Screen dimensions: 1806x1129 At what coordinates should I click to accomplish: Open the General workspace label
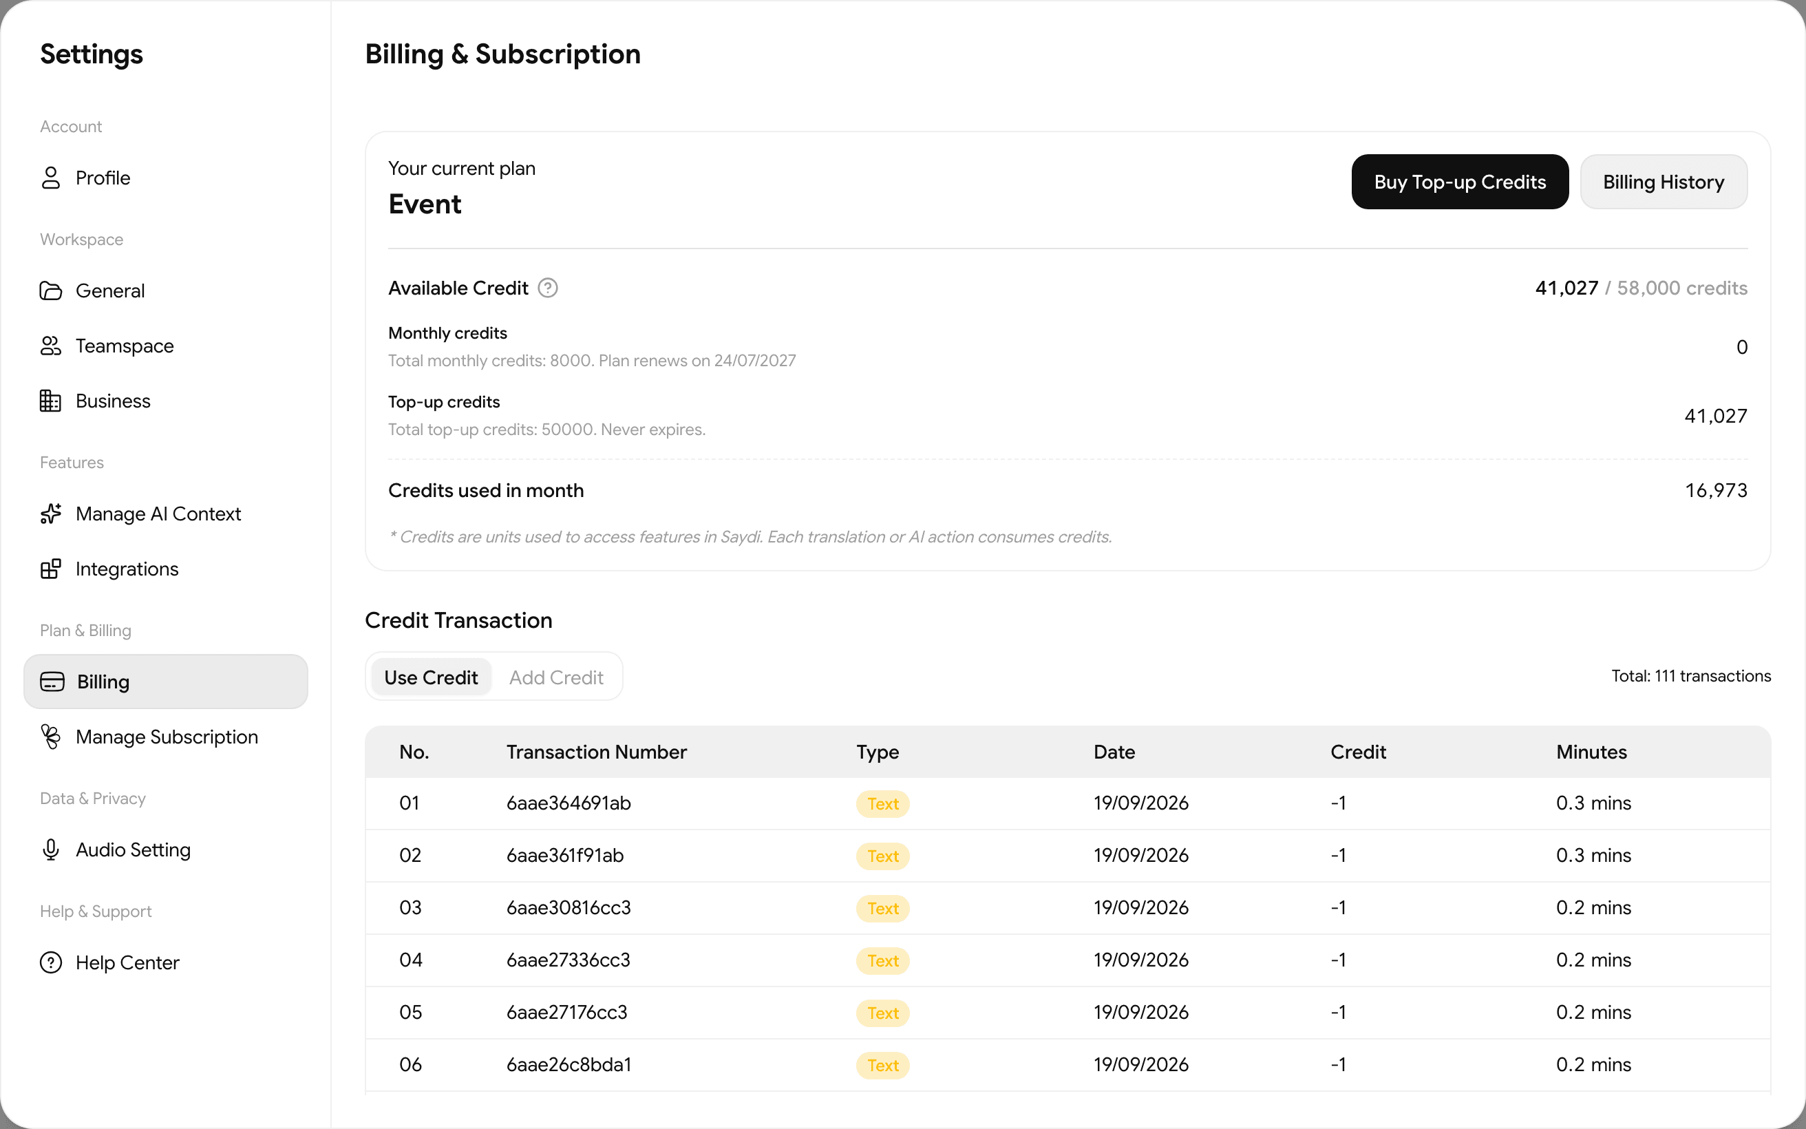(110, 291)
